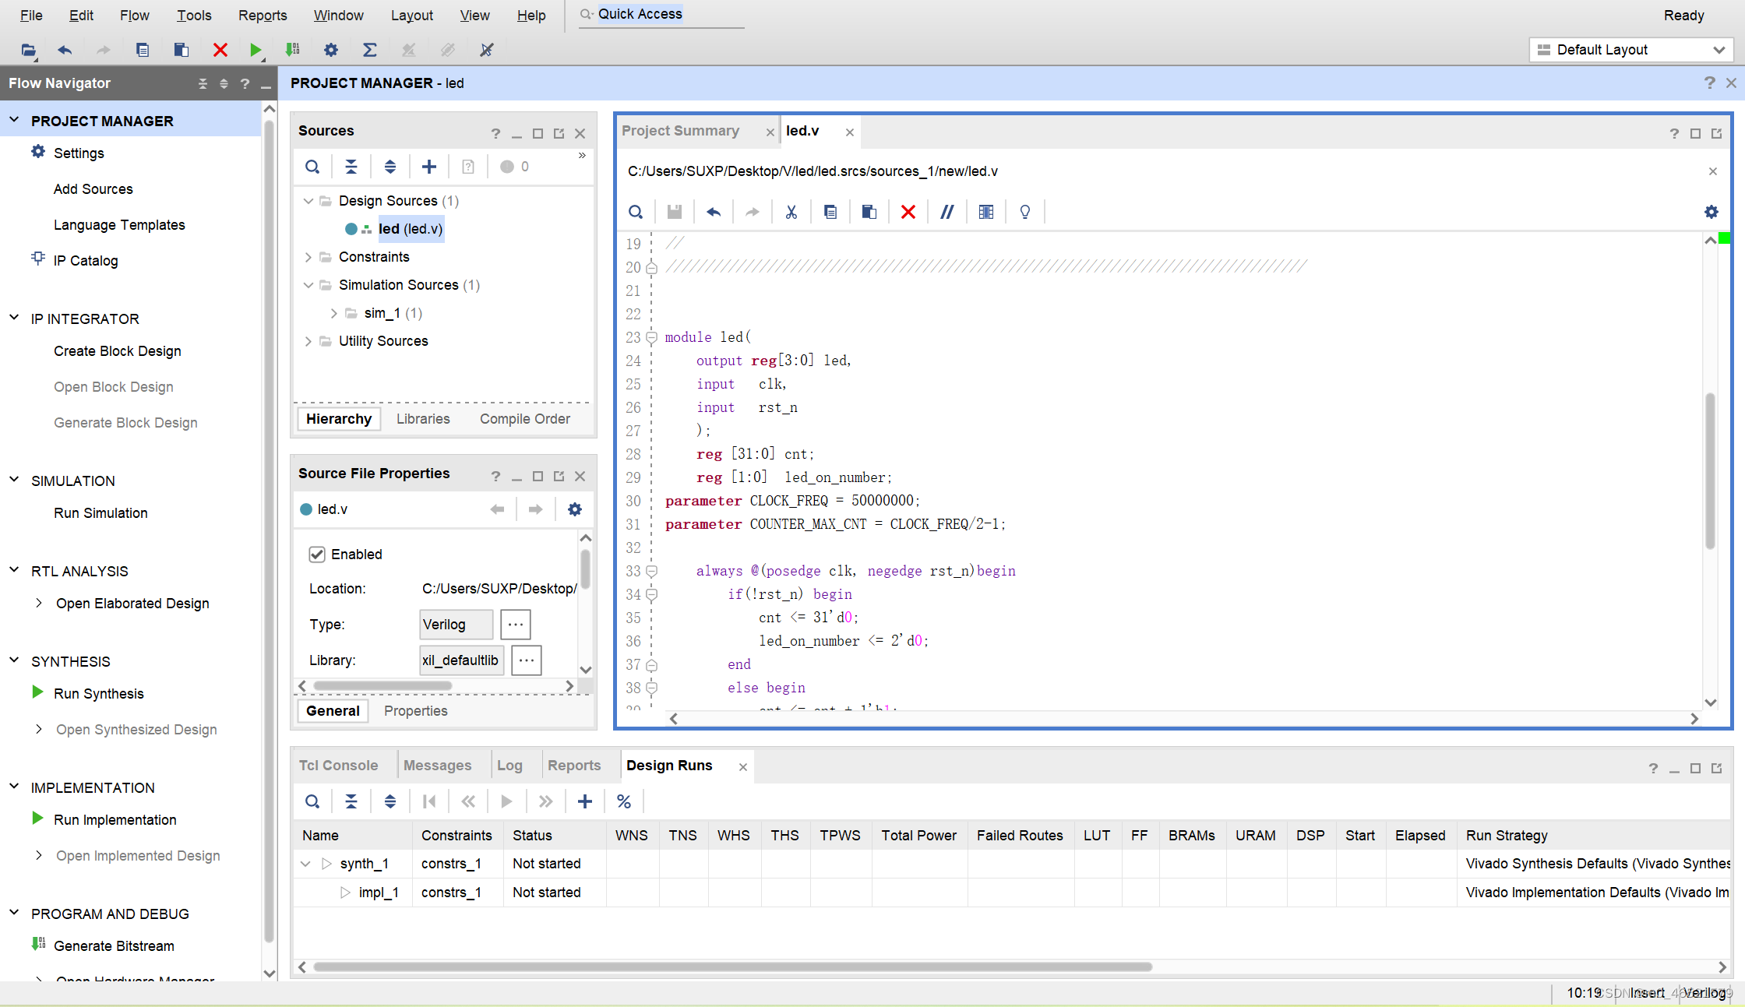Viewport: 1745px width, 1007px height.
Task: Click the Generate Bitstream toolbar icon
Action: point(292,50)
